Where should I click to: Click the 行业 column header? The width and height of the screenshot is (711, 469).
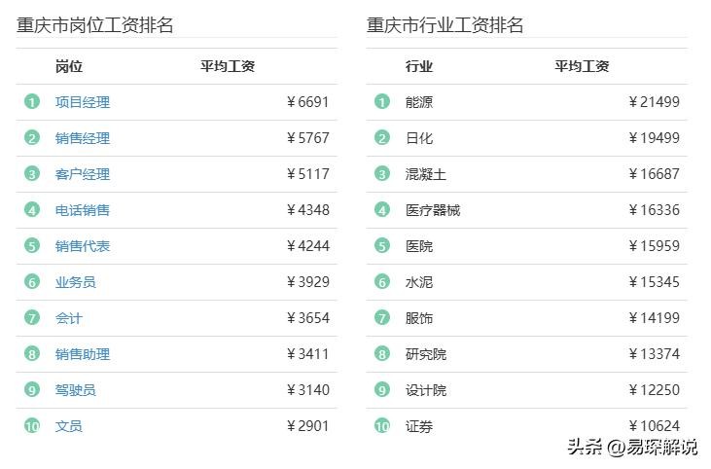tap(419, 66)
